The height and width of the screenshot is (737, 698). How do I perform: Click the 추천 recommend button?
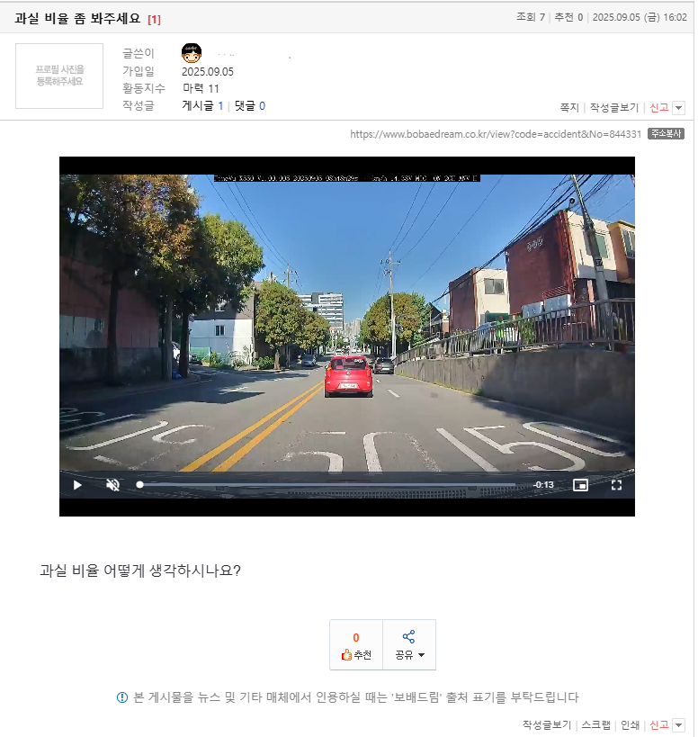coord(356,645)
